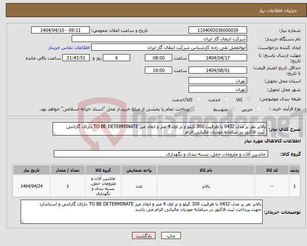The image size is (307, 246).
Task: Click the item name cell بالابر
Action: coord(206,186)
